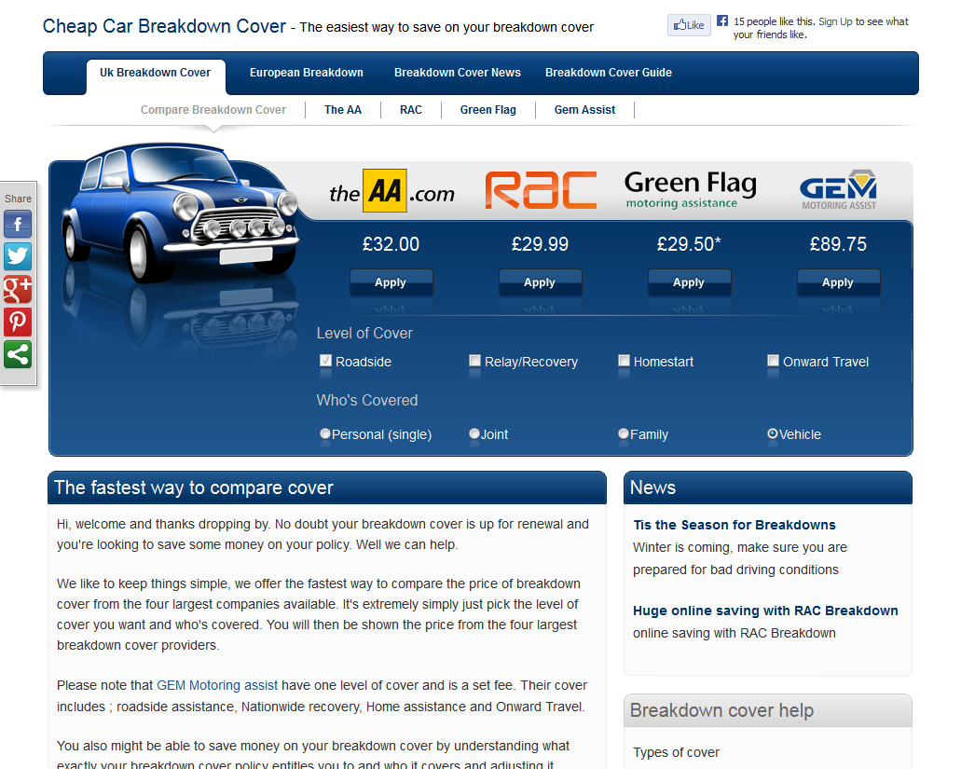Check the Onward Travel option
961x769 pixels.
[773, 360]
